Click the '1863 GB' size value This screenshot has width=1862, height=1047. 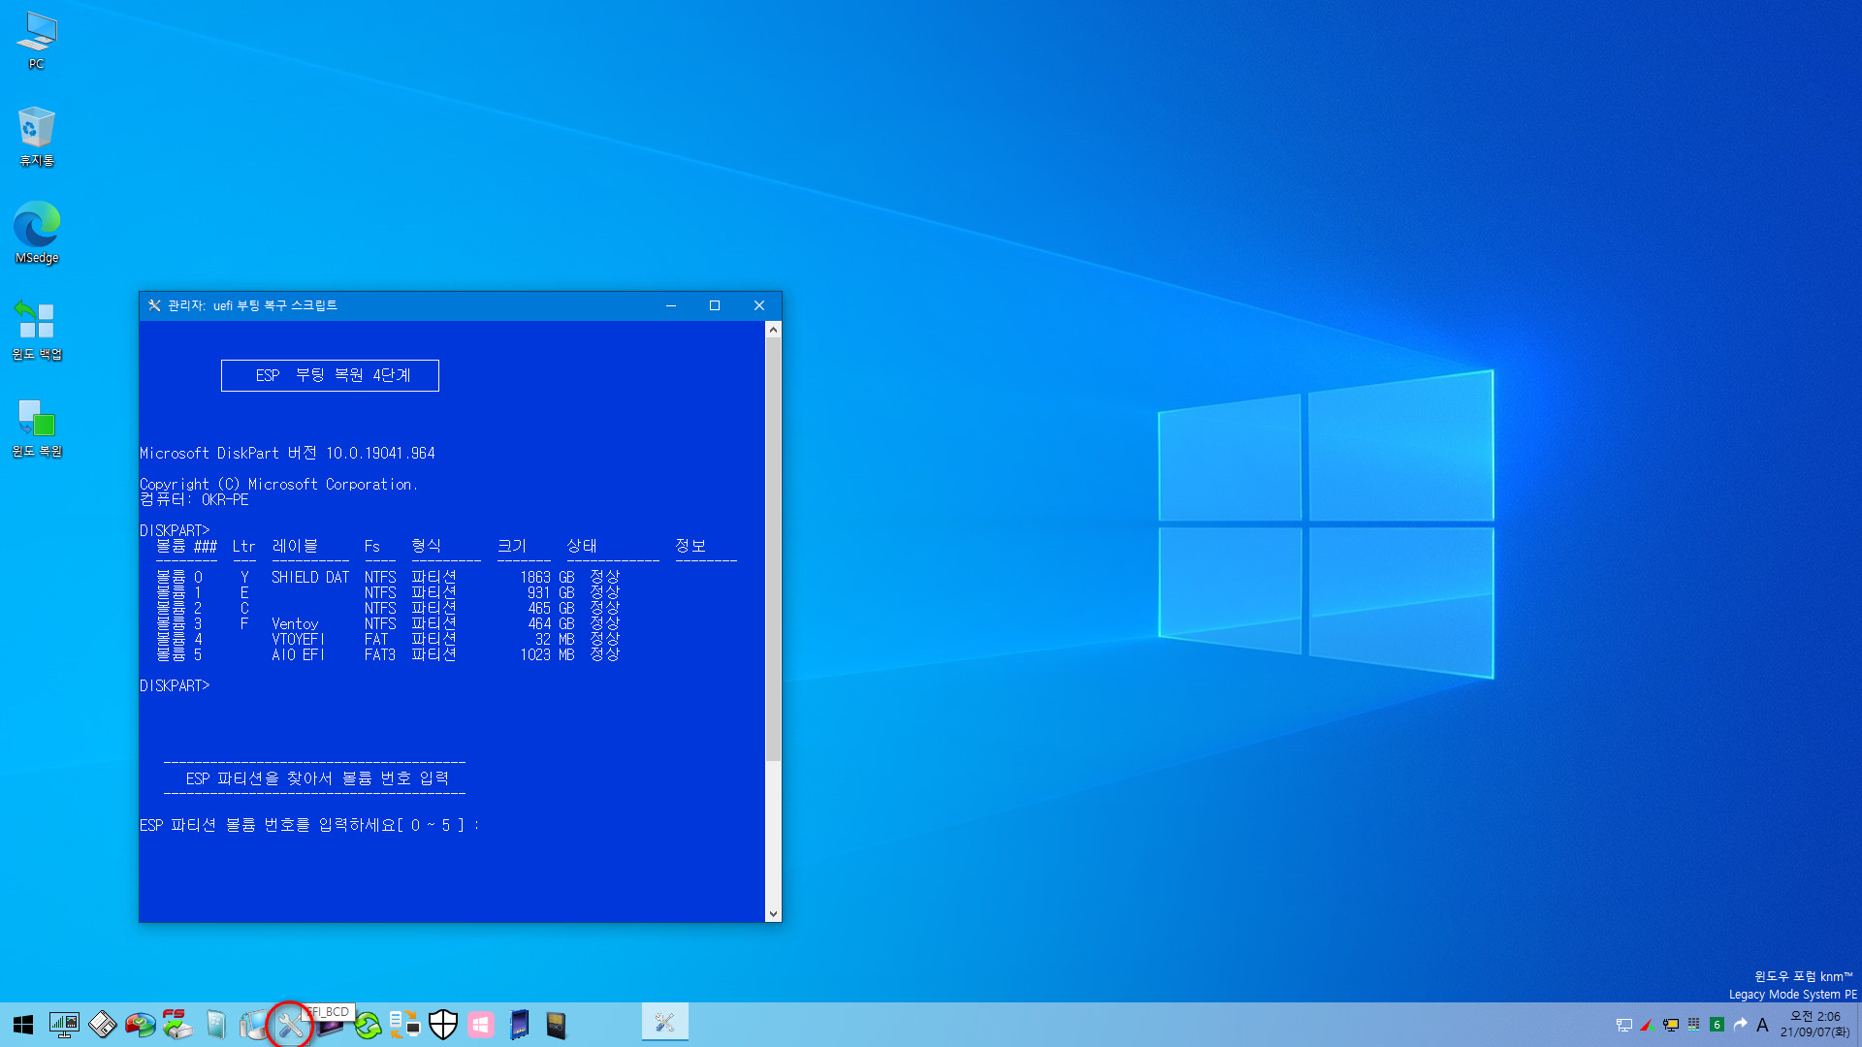click(547, 577)
